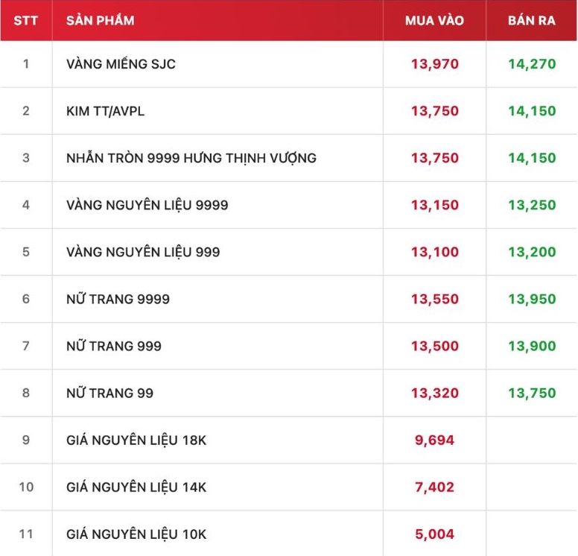The height and width of the screenshot is (556, 578).
Task: Click buy price 13,750 in NHẪN TRÒN row
Action: coord(435,158)
